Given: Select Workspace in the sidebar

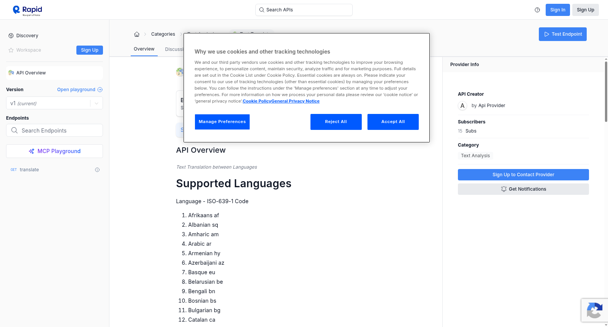Looking at the screenshot, I should point(28,50).
